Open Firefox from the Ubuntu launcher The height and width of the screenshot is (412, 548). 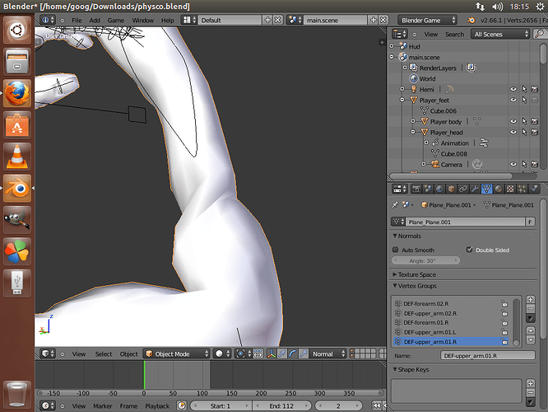[x=17, y=93]
